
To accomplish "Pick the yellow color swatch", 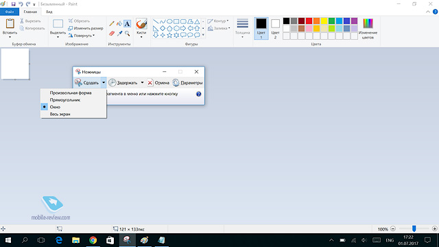I will pos(324,21).
